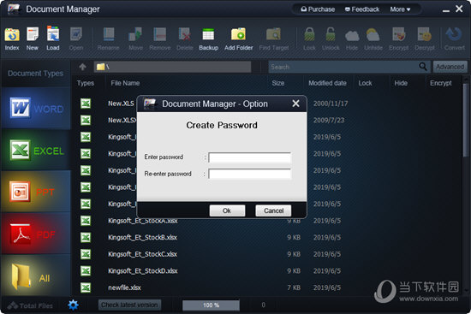Click the Add Folder icon
This screenshot has height=314, width=471.
tap(239, 34)
